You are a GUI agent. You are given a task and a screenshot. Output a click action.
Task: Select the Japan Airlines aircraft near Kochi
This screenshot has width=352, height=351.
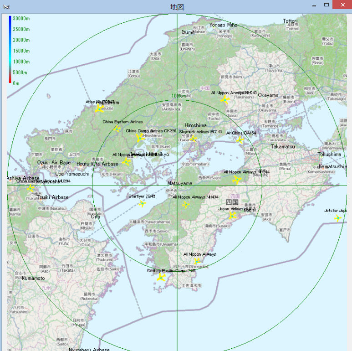(x=232, y=215)
